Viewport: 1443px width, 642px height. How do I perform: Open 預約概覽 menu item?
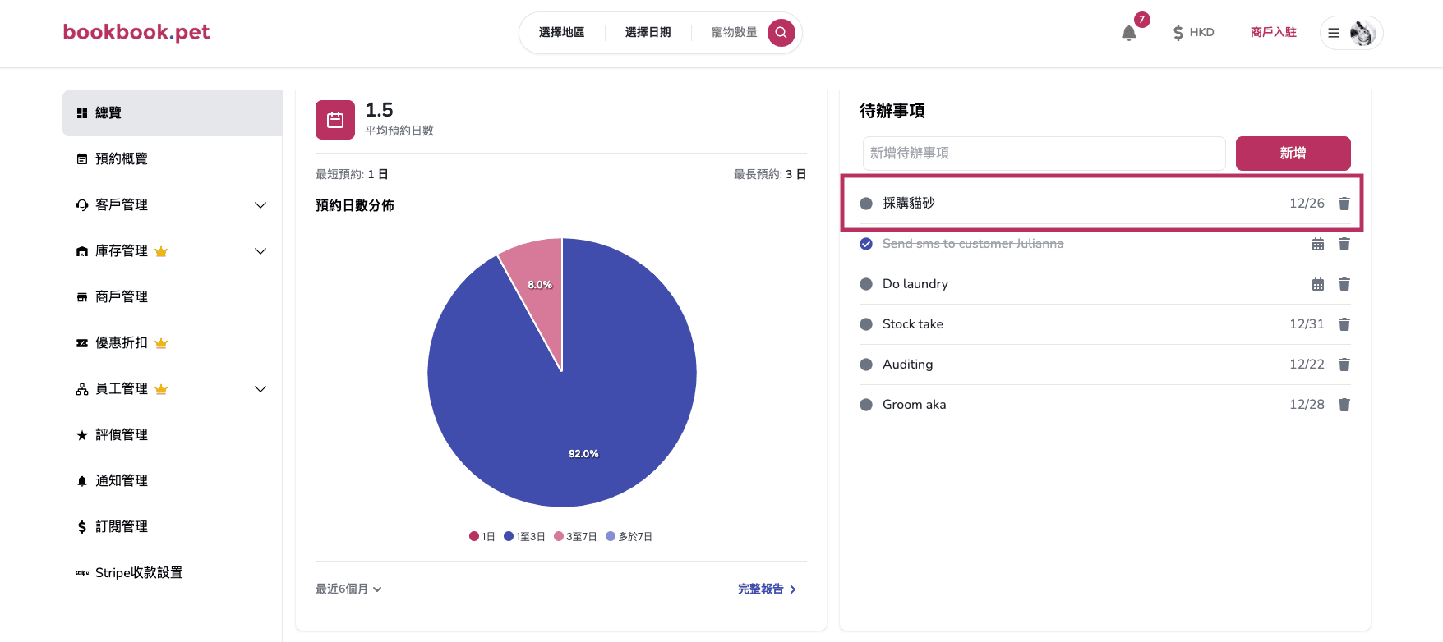(173, 159)
